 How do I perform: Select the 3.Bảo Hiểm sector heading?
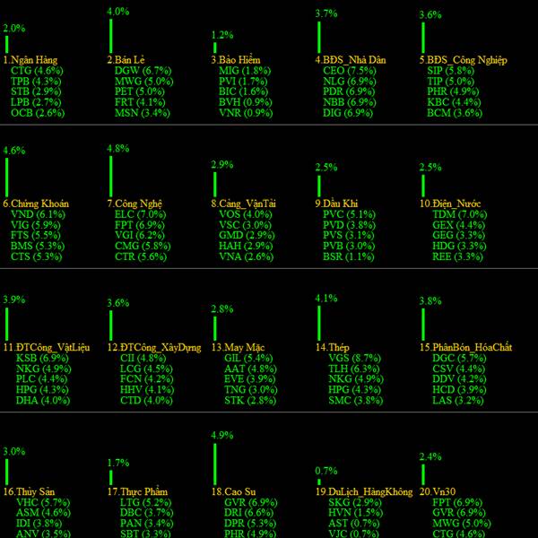point(236,60)
